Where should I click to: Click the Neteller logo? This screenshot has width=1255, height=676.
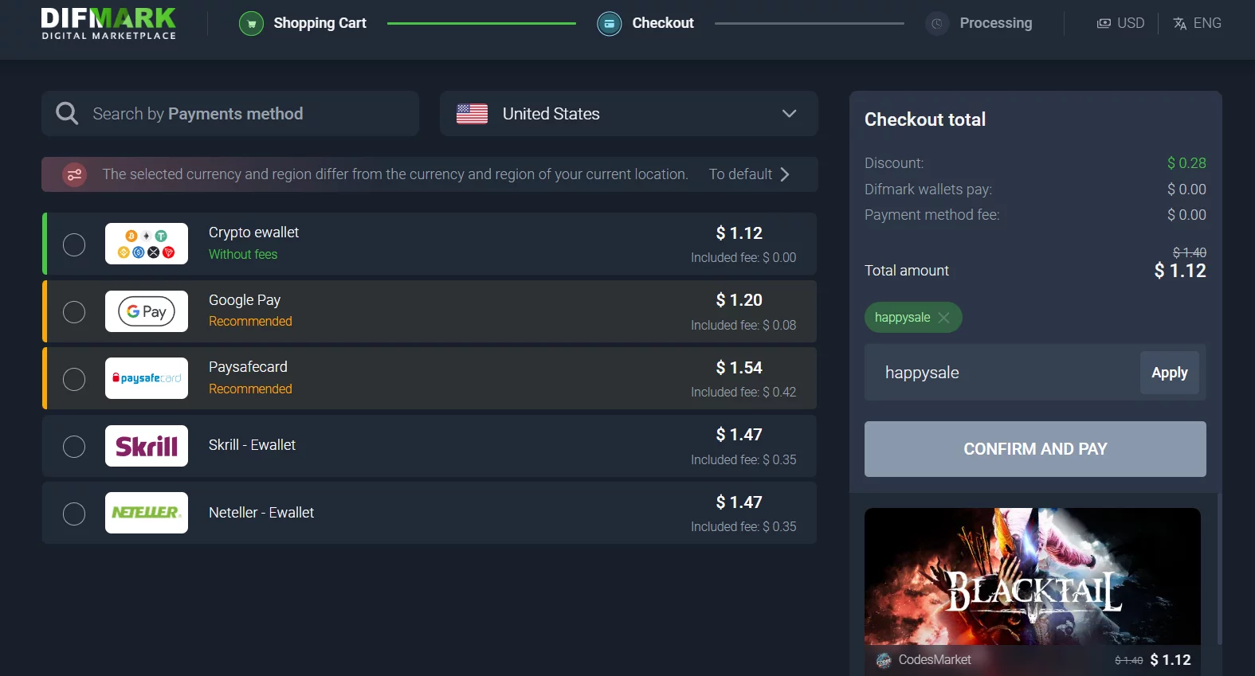[x=147, y=513]
